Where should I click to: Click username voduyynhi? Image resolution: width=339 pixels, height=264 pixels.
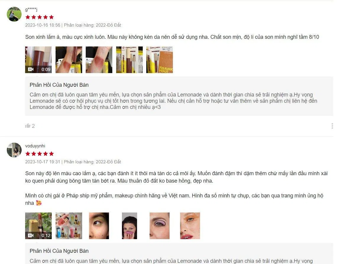click(35, 146)
